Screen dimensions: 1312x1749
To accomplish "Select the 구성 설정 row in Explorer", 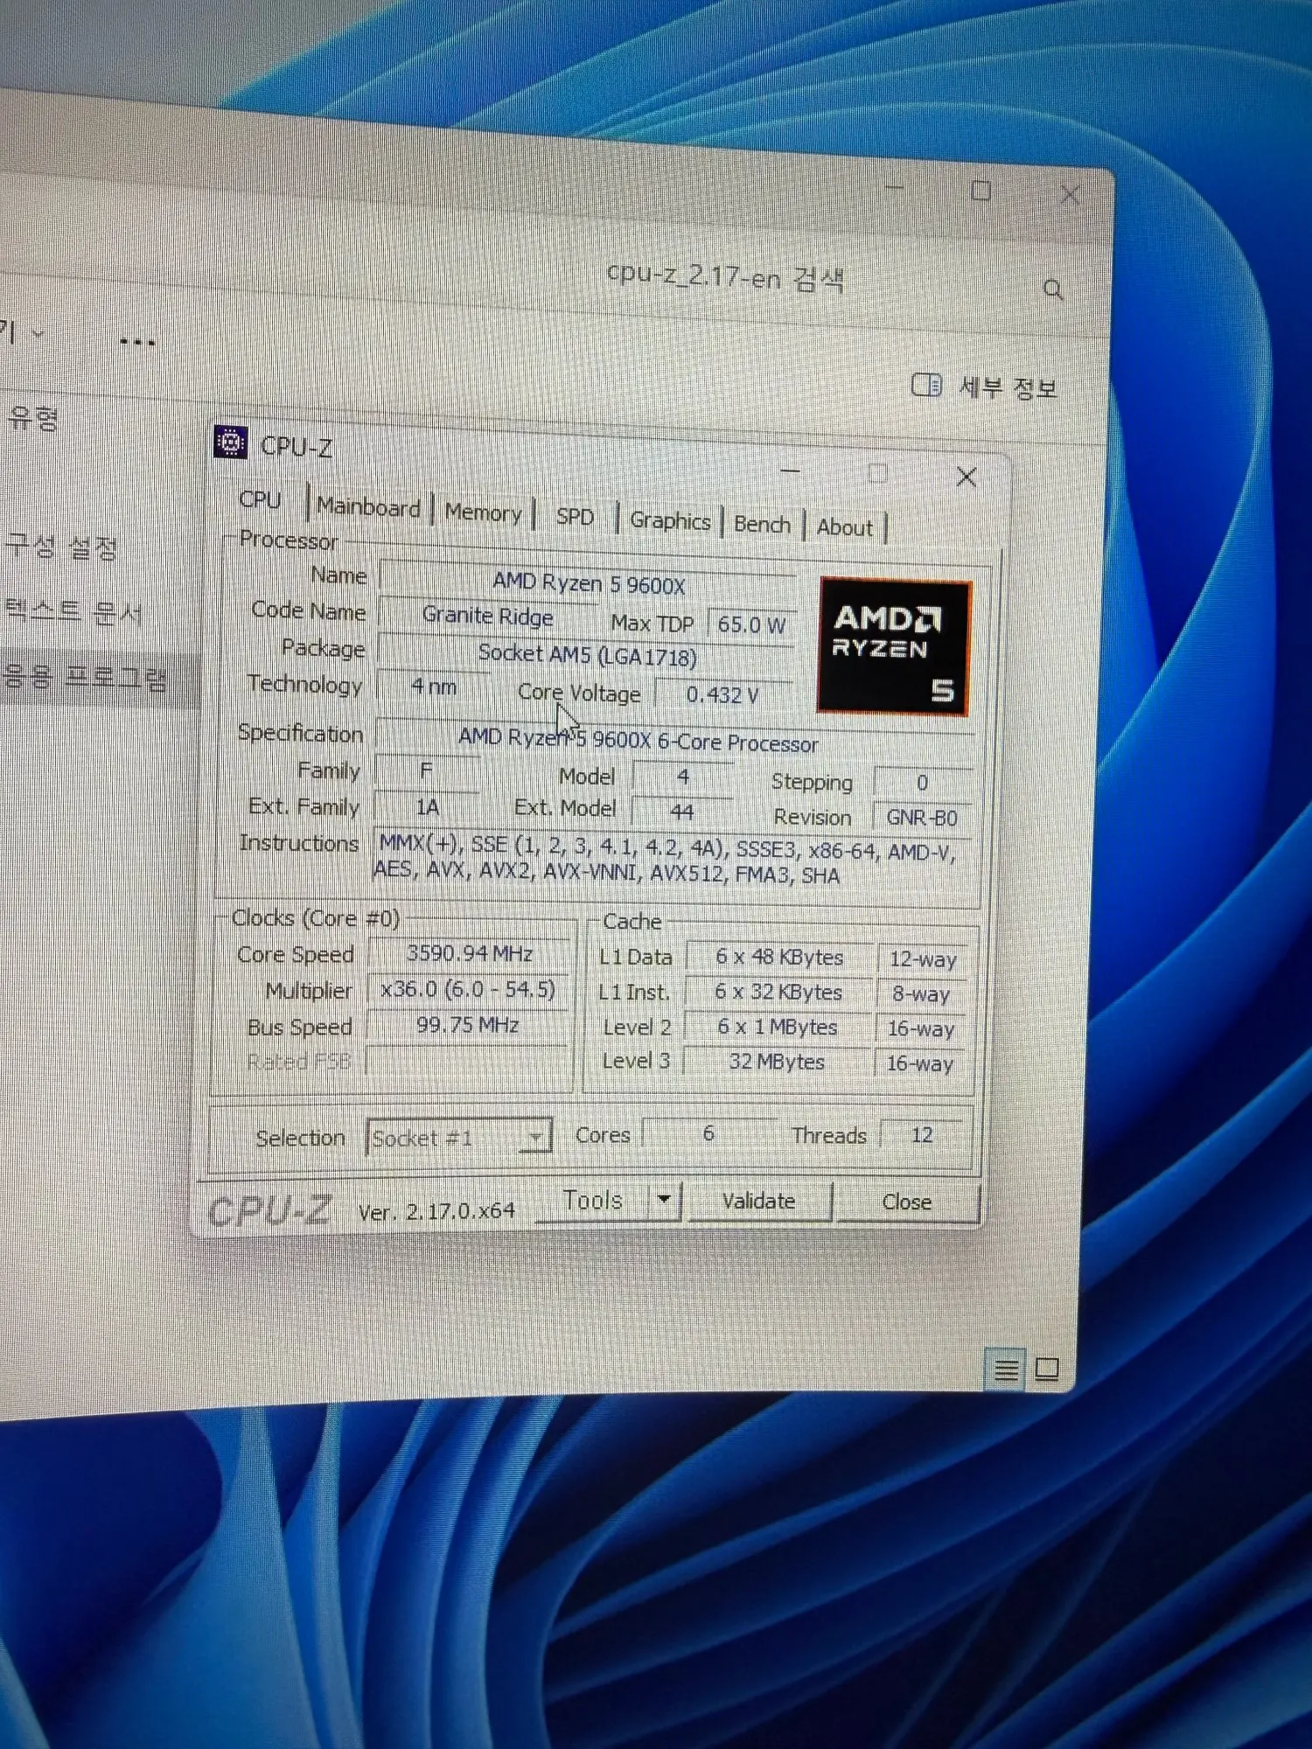I will [x=61, y=548].
